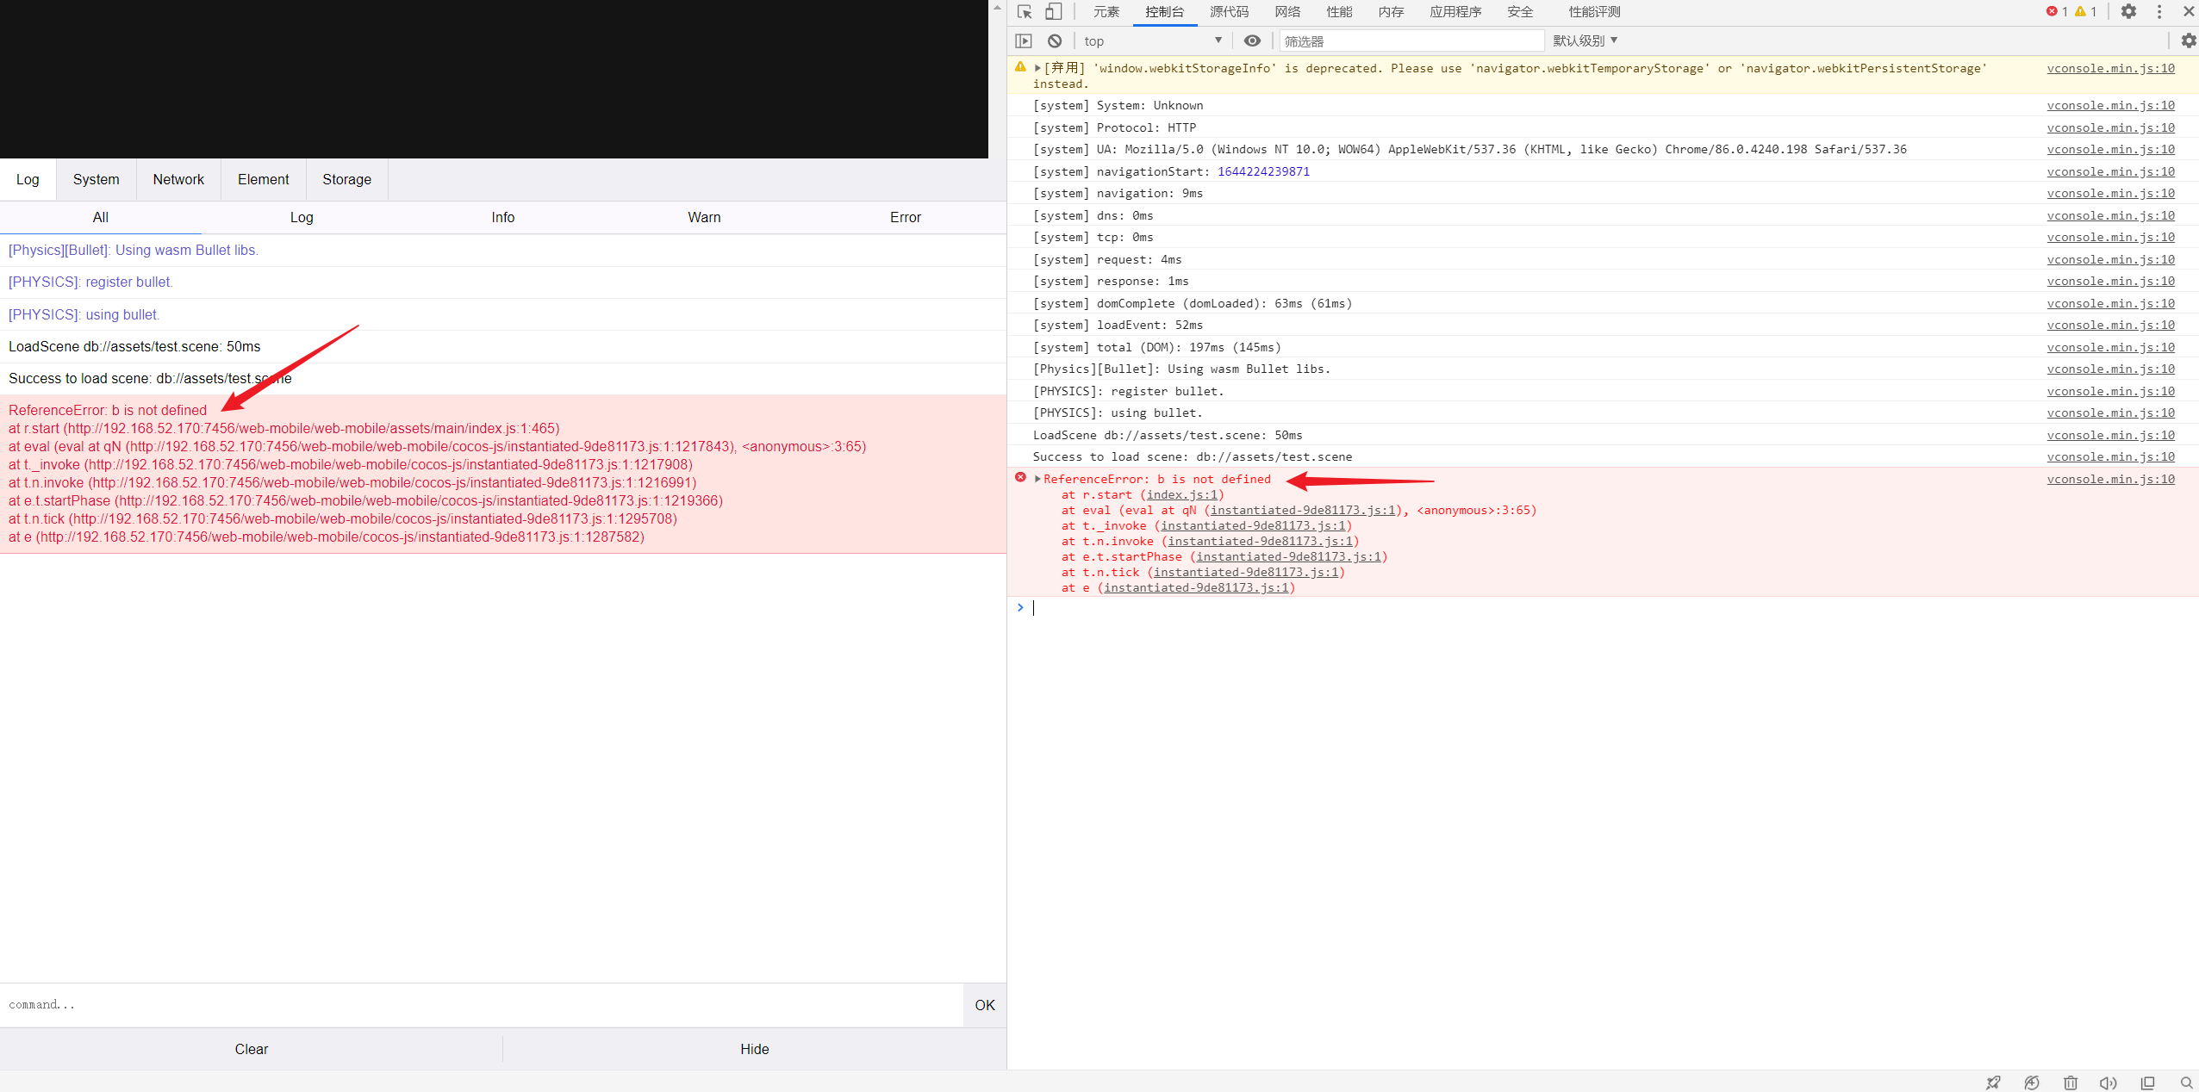Show the console sidebar panel icon
Screen dimensions: 2199x1092
(1024, 40)
